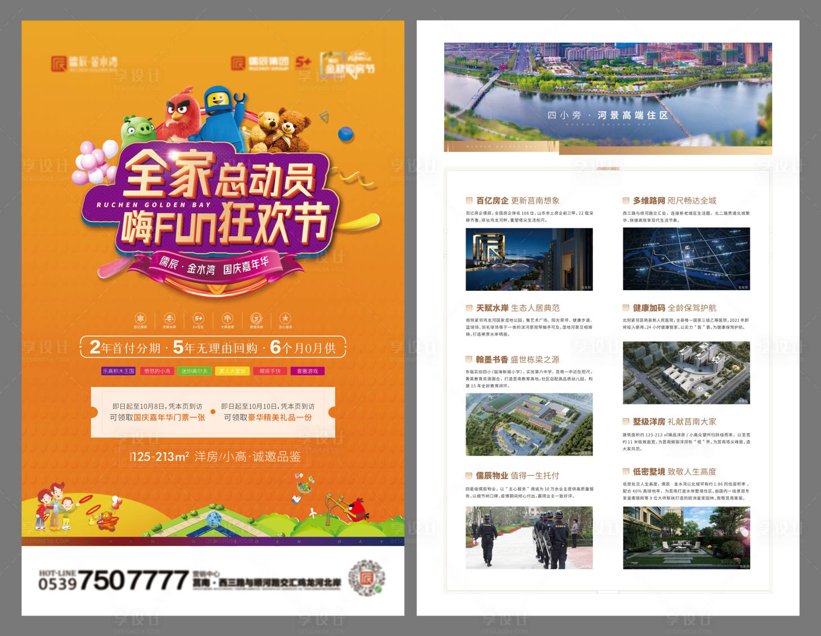This screenshot has width=821, height=636.
Task: Click the 国庆嘉年华门票一张 coupon text
Action: (x=169, y=418)
